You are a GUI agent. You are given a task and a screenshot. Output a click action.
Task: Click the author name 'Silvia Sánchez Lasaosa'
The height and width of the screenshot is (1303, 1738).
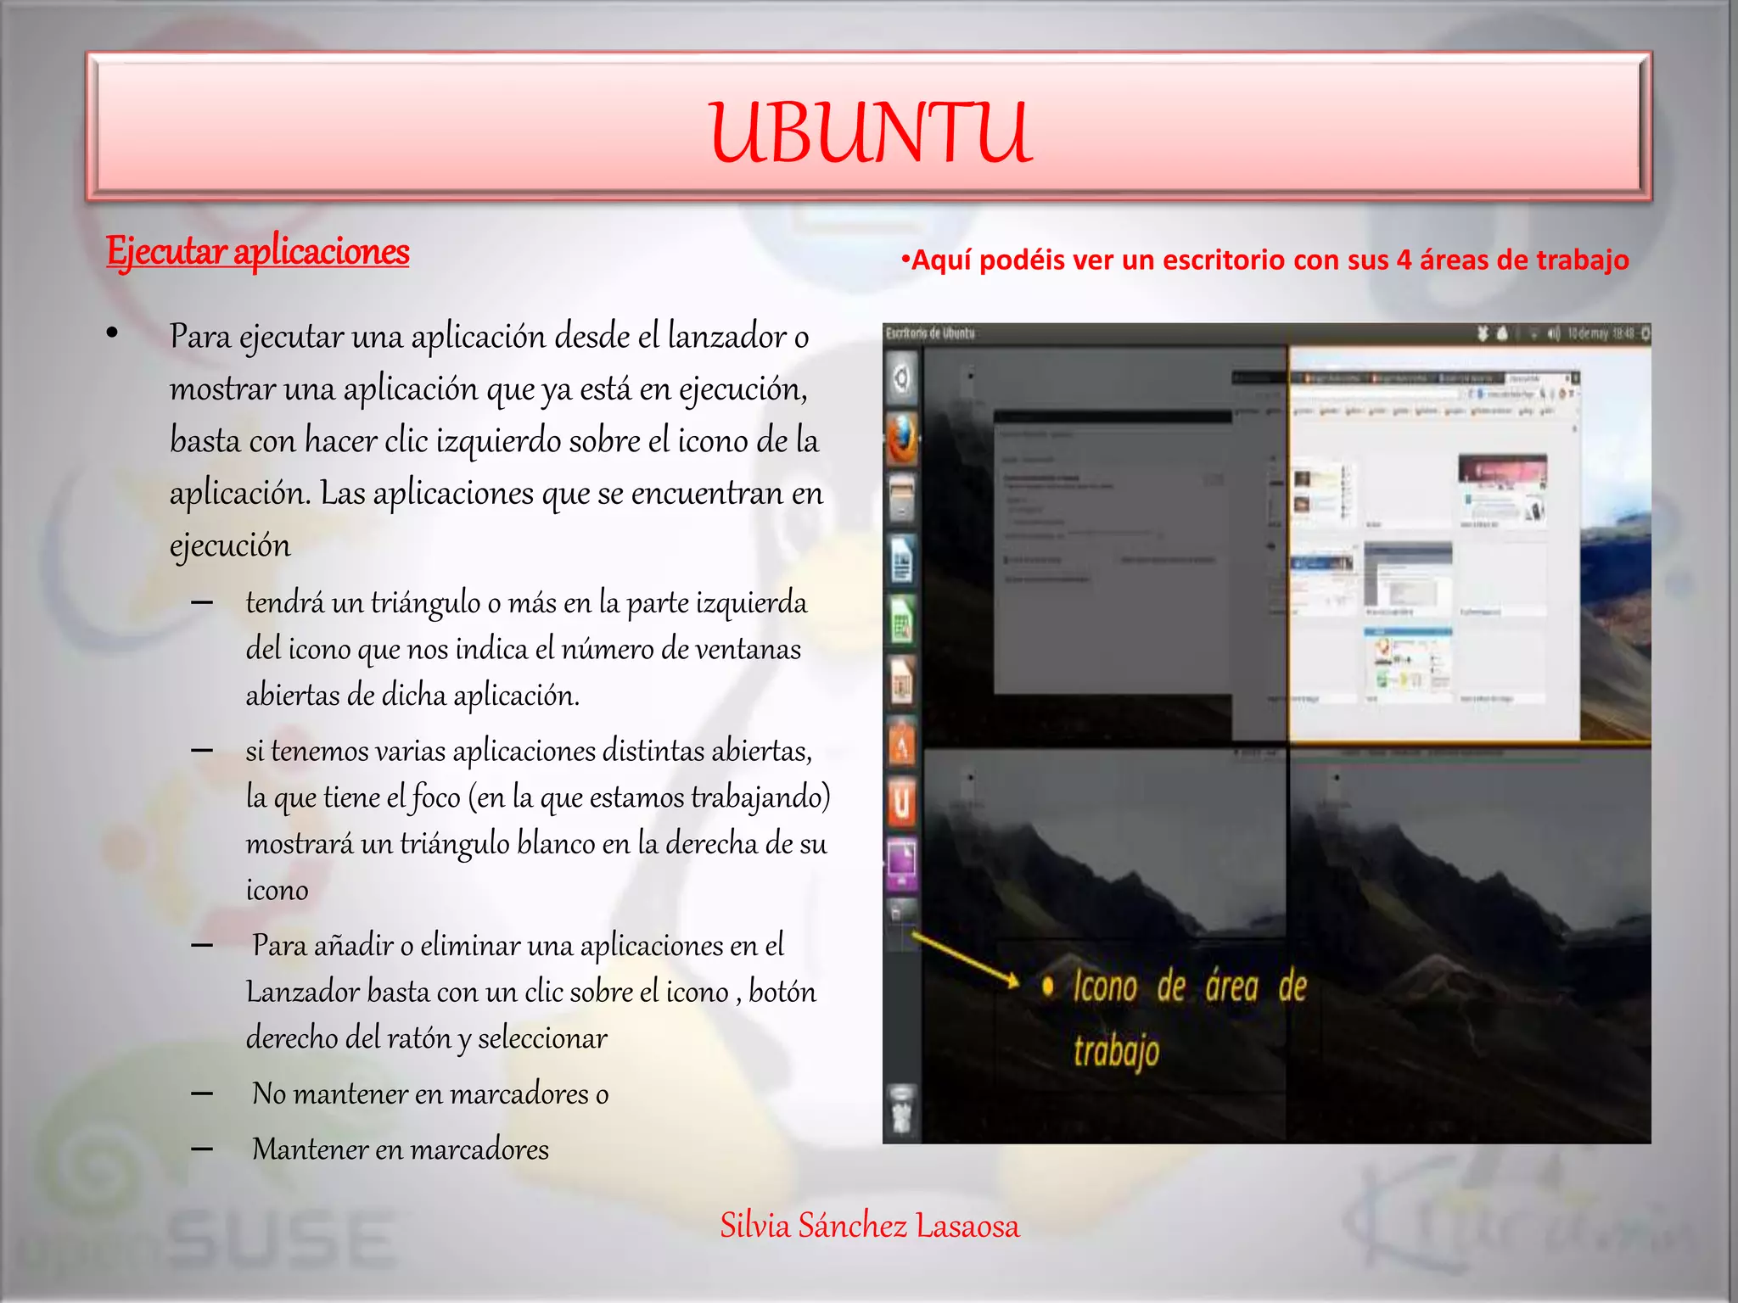(x=870, y=1226)
